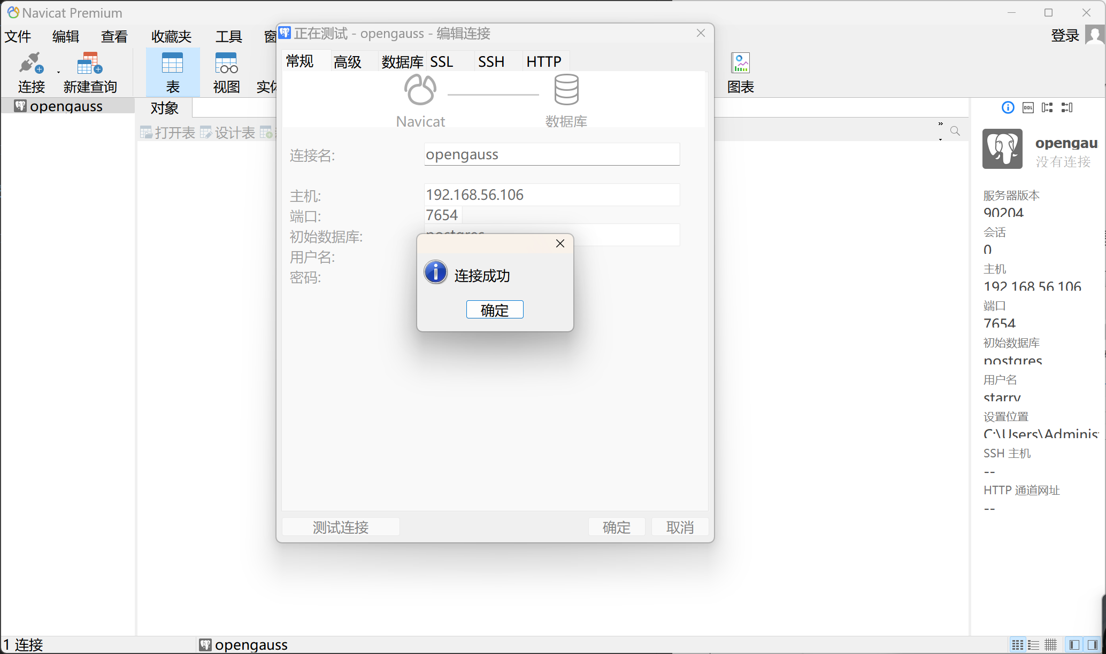Toggle the left navigation pane in status bar
This screenshot has height=654, width=1106.
[1074, 645]
